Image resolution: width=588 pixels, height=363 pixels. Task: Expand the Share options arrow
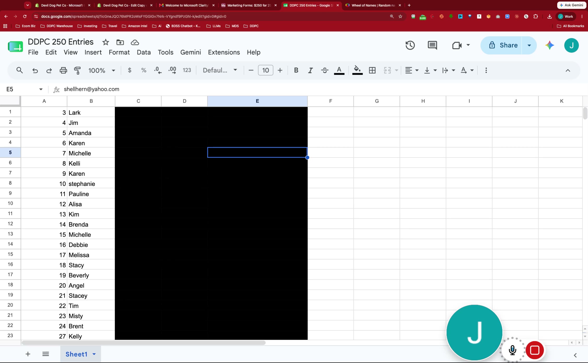pyautogui.click(x=529, y=45)
